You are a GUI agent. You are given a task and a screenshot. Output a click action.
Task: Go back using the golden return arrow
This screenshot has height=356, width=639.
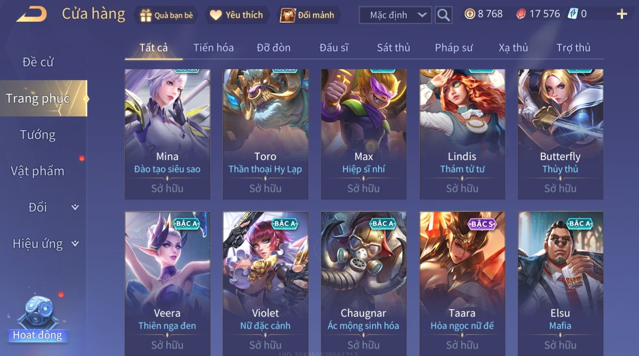31,14
